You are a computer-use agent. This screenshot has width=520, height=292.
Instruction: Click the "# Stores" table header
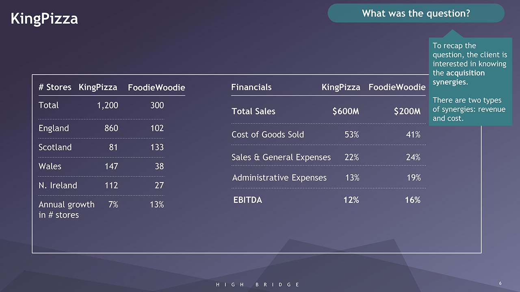55,87
